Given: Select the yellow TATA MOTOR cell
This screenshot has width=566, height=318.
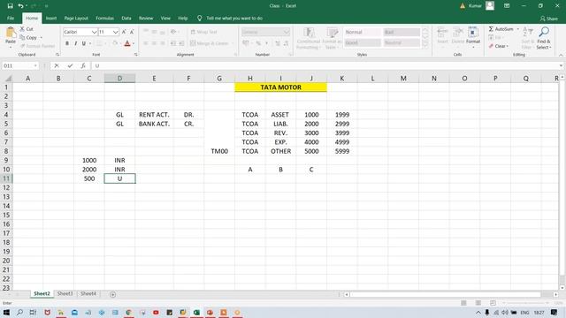Looking at the screenshot, I should (x=281, y=87).
